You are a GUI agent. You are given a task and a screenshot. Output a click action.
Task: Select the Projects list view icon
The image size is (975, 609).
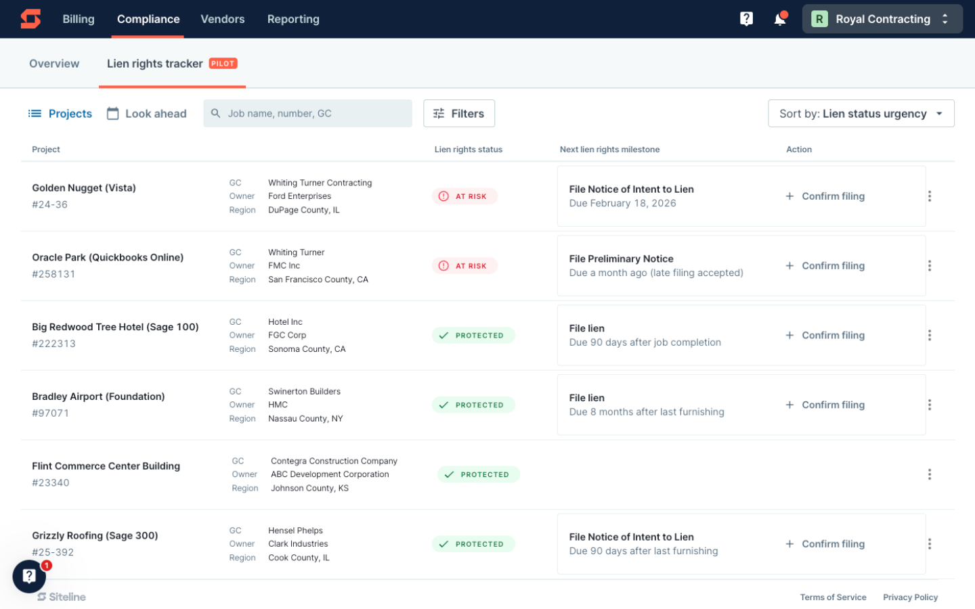coord(35,113)
